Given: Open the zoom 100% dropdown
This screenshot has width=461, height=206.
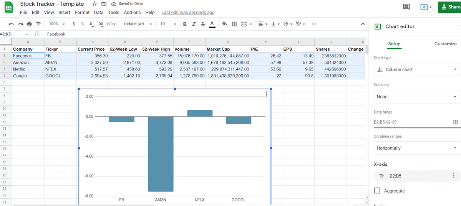Looking at the screenshot, I should [x=56, y=24].
